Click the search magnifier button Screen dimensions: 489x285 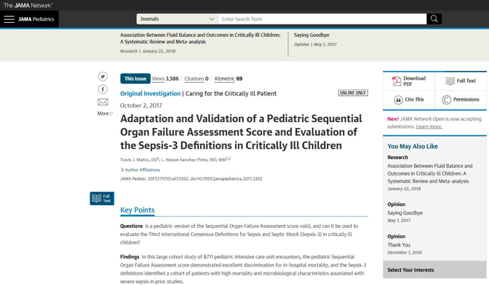[434, 19]
